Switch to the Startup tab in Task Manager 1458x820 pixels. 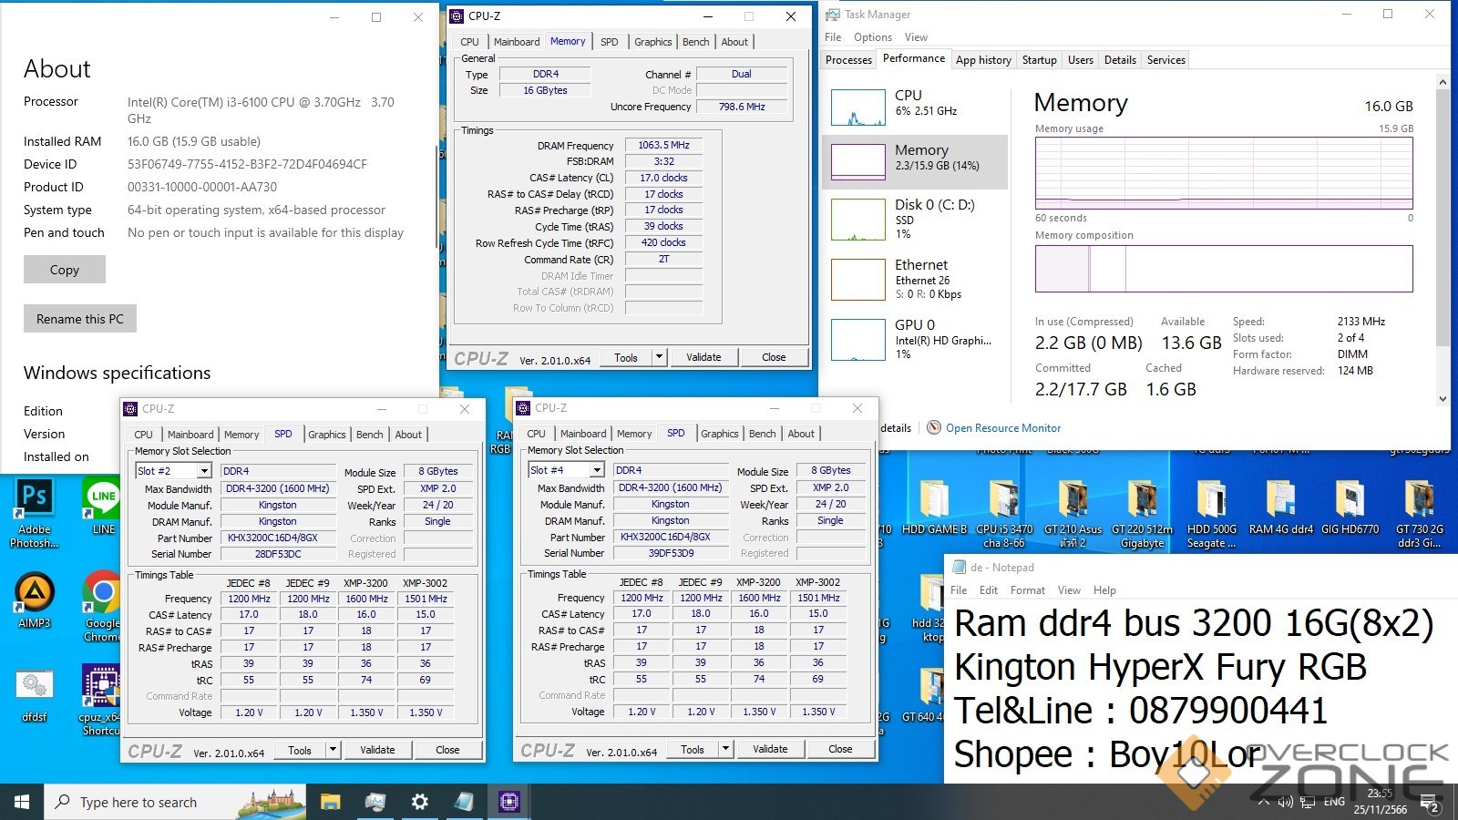[x=1039, y=60]
